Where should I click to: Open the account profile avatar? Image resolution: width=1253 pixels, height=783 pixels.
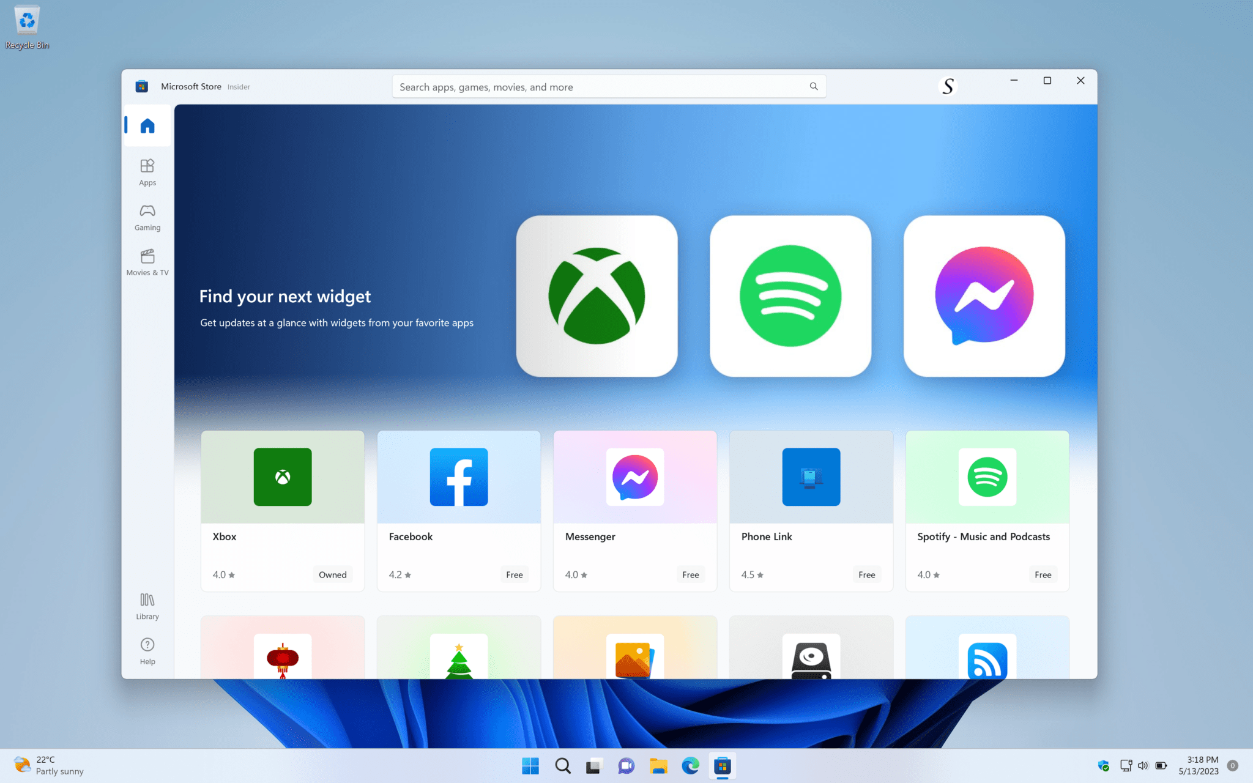(x=947, y=86)
